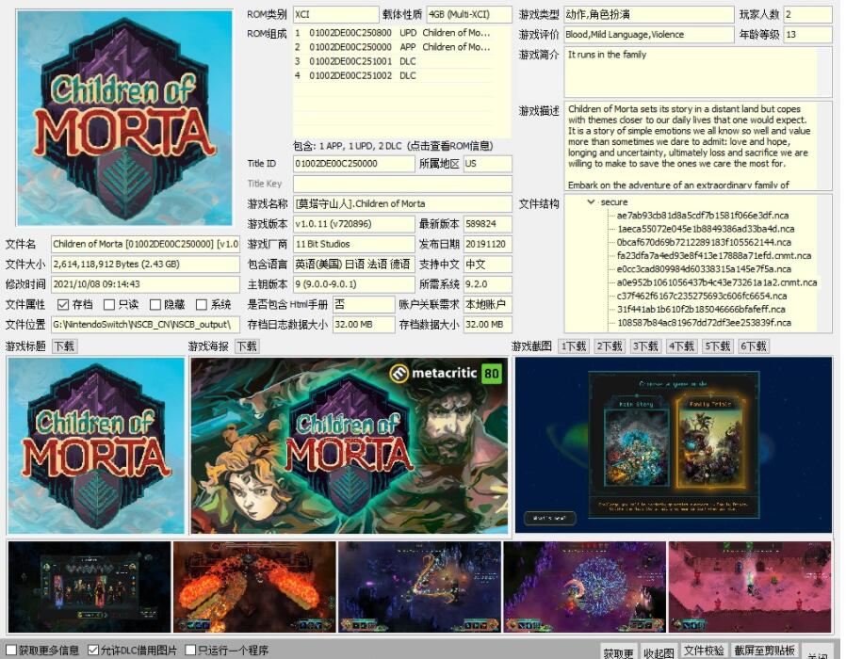This screenshot has width=846, height=659.
Task: Enable 只运行一个程序 checkbox
Action: click(x=190, y=651)
